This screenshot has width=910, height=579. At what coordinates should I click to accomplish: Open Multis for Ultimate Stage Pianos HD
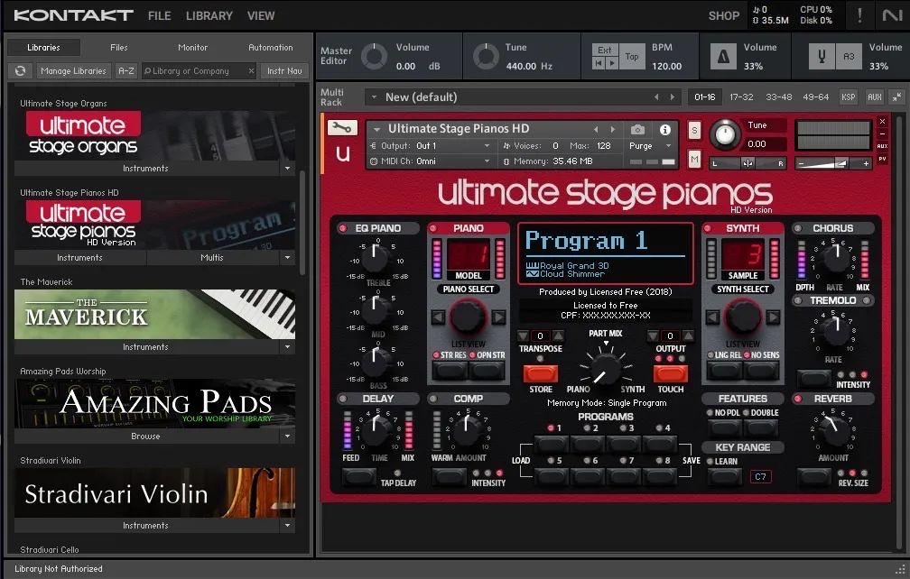tap(212, 257)
